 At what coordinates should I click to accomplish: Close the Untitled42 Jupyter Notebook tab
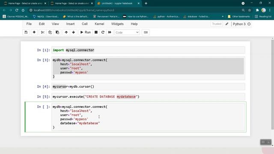[139, 3]
